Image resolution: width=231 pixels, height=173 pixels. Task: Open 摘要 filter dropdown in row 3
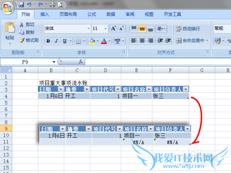87,89
